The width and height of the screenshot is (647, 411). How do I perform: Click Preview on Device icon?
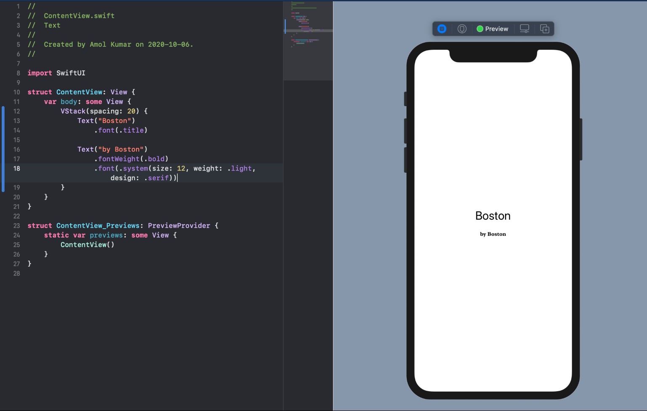click(462, 29)
